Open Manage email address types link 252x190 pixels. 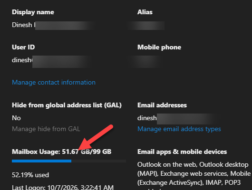(179, 129)
